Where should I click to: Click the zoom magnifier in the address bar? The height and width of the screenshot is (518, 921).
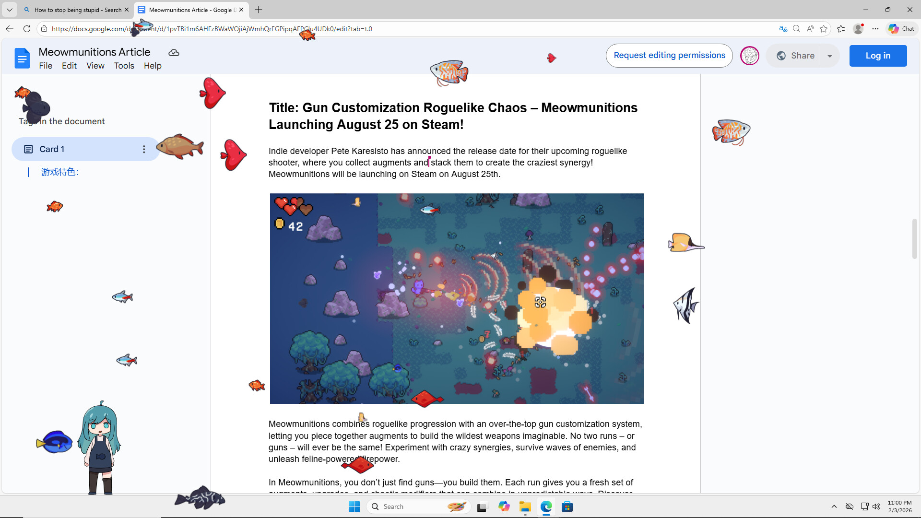click(797, 29)
